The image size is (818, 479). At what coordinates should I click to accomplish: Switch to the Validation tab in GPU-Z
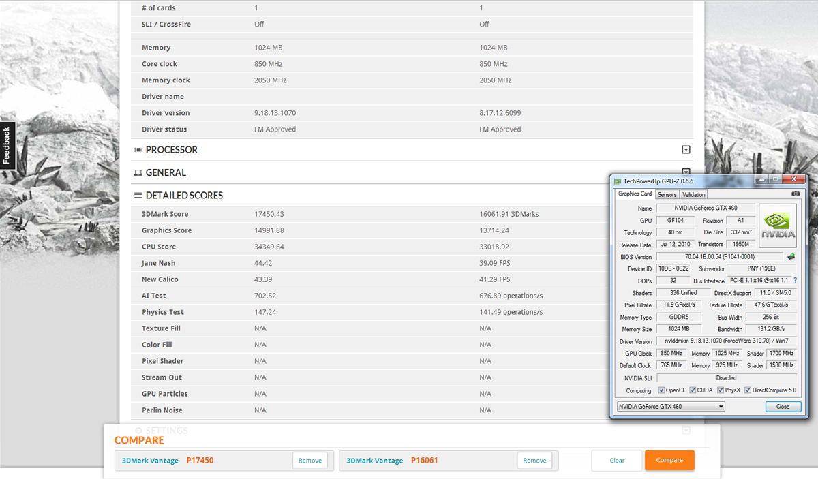pyautogui.click(x=694, y=195)
